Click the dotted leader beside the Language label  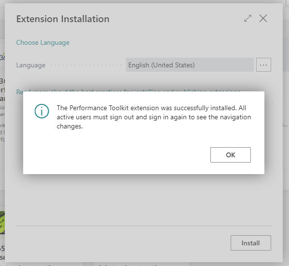pos(86,65)
